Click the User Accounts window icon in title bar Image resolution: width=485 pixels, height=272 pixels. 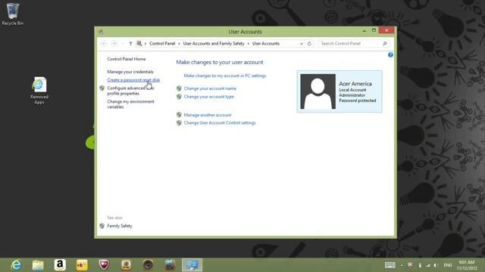click(x=101, y=32)
